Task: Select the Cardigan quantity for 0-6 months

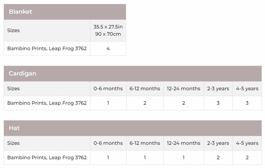Action: pos(108,103)
